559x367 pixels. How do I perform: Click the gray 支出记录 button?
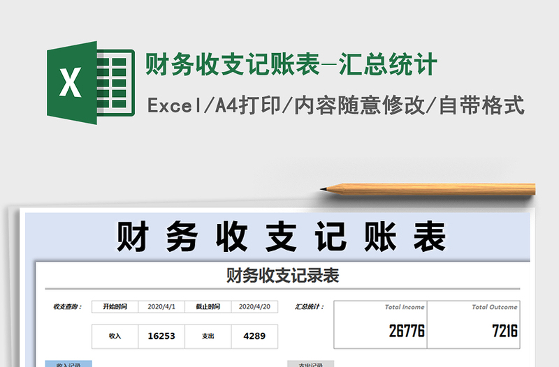tap(310, 364)
